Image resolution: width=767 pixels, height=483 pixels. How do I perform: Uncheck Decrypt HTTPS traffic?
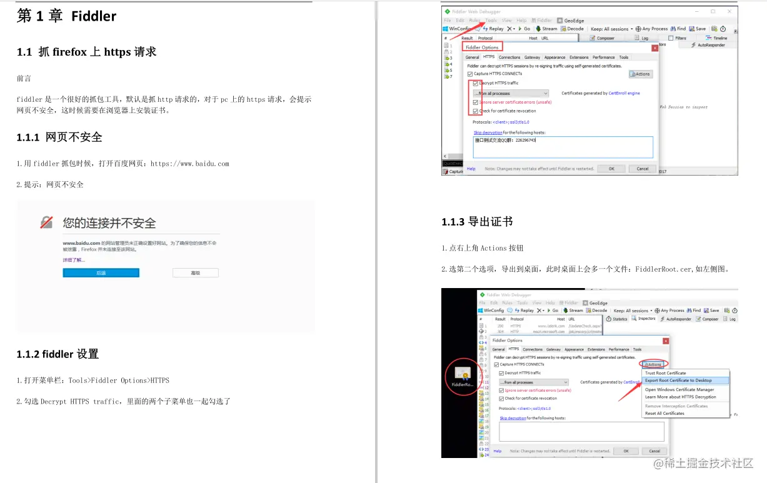475,83
